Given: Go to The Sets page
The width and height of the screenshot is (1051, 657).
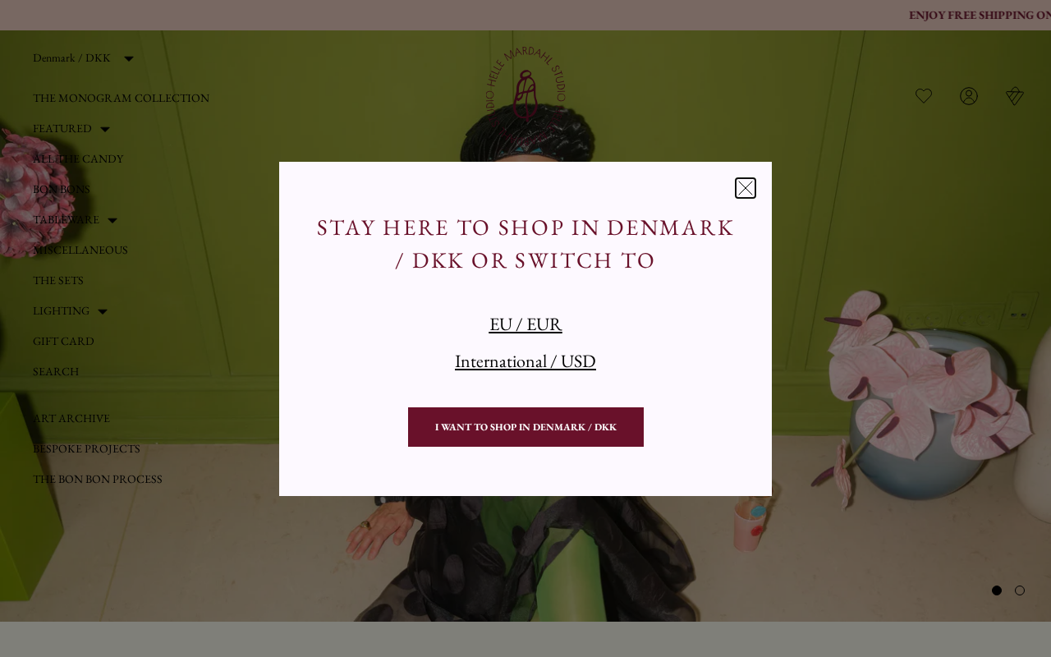Looking at the screenshot, I should tap(58, 280).
